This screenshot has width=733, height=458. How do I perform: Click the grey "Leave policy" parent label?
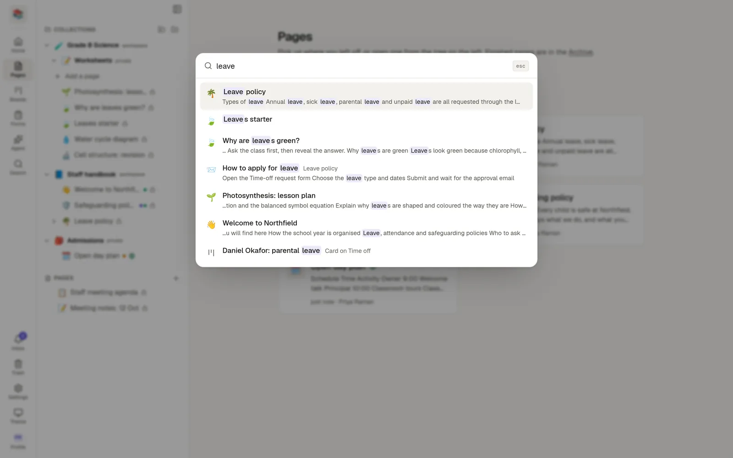click(x=320, y=169)
